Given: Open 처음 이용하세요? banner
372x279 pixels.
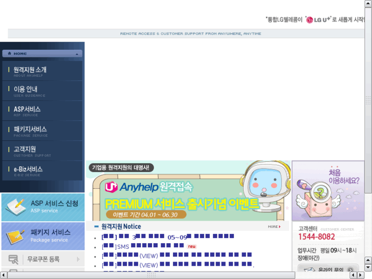Looking at the screenshot, I should point(328,190).
